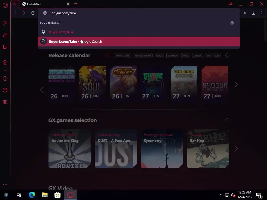Show previous release calendar games

click(42, 90)
